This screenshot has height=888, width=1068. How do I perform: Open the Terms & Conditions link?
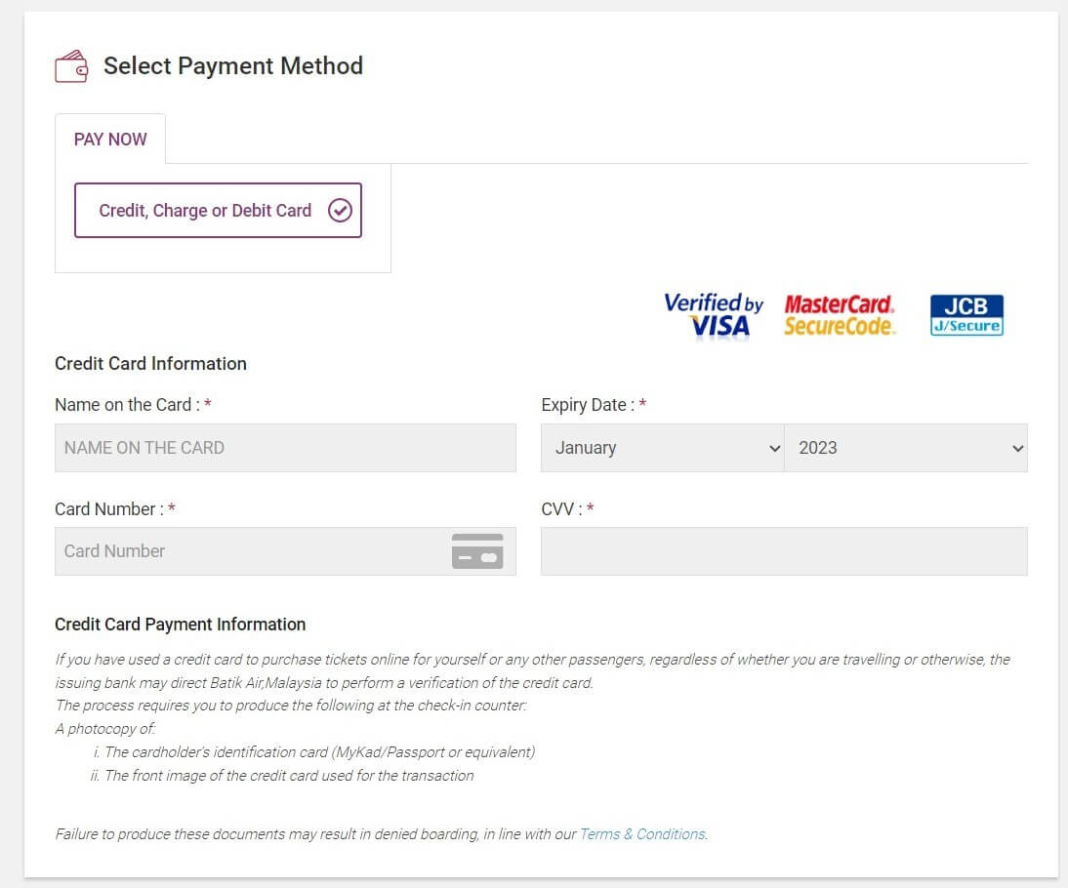coord(642,834)
